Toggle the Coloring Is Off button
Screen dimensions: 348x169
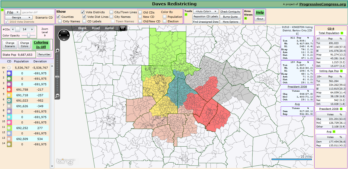pyautogui.click(x=41, y=45)
